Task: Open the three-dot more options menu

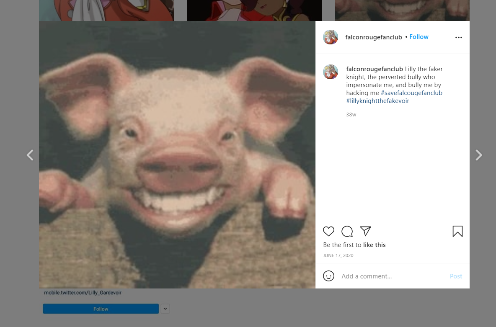Action: [459, 37]
